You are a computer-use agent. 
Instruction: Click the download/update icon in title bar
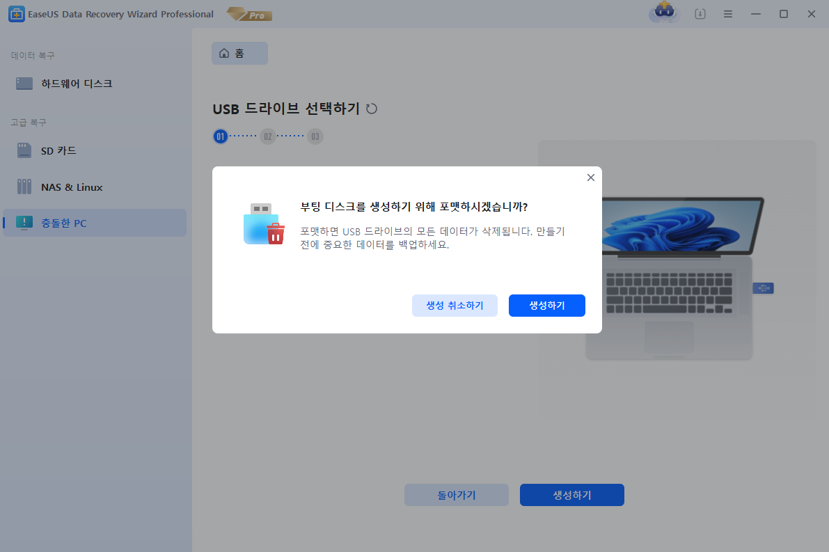[700, 15]
